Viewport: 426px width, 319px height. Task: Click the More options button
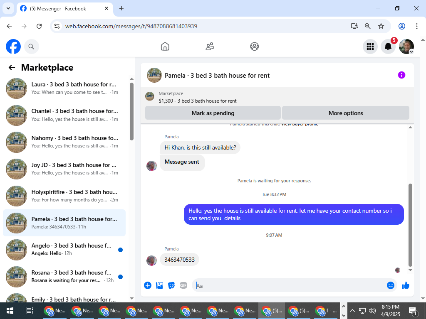click(x=346, y=113)
